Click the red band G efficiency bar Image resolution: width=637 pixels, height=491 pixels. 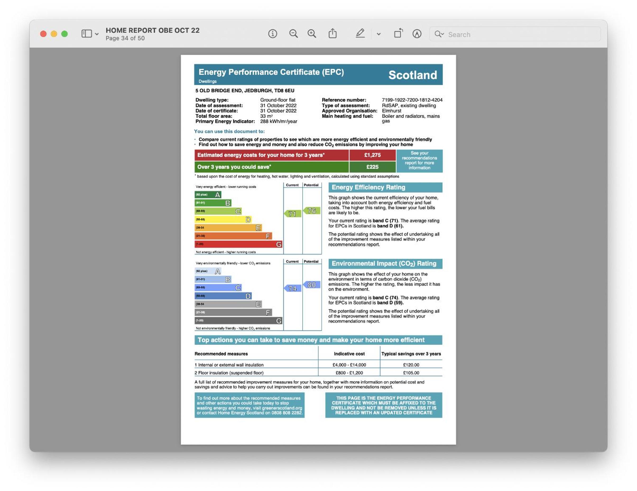[238, 244]
